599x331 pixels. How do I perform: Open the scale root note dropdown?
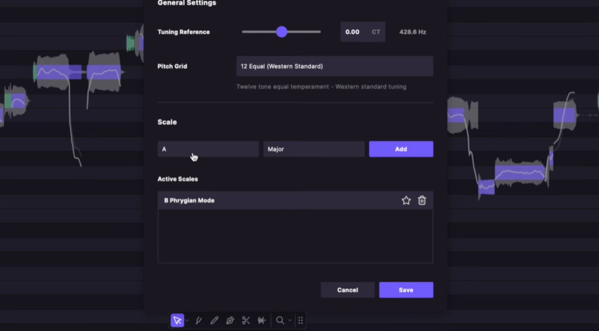208,149
